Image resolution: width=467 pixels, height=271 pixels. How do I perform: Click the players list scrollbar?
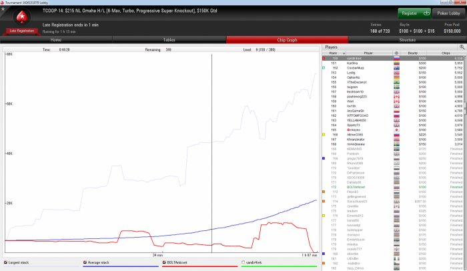[x=465, y=107]
